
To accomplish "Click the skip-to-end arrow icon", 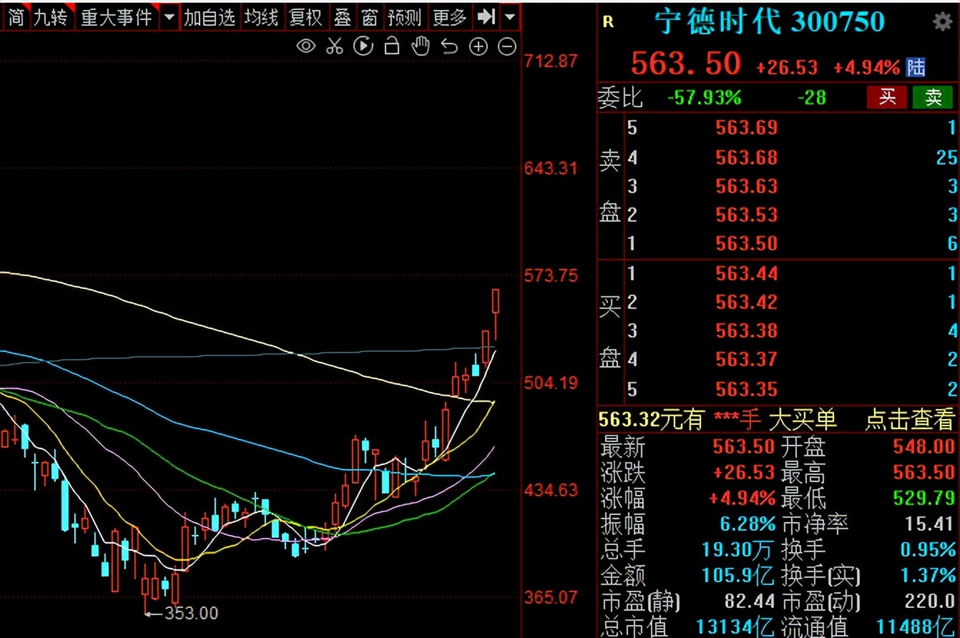I will tap(486, 16).
